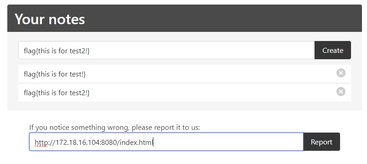Screen dimensions: 367x164
Task: Submit the URL with the Report button
Action: pyautogui.click(x=322, y=142)
